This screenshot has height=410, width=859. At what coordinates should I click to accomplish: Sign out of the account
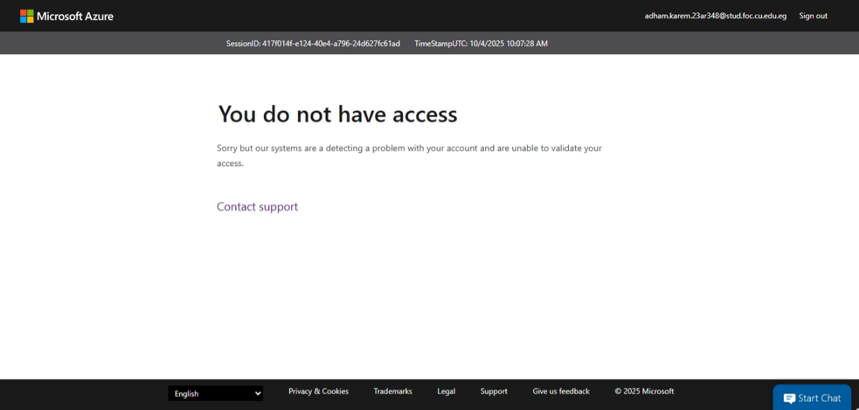point(812,15)
